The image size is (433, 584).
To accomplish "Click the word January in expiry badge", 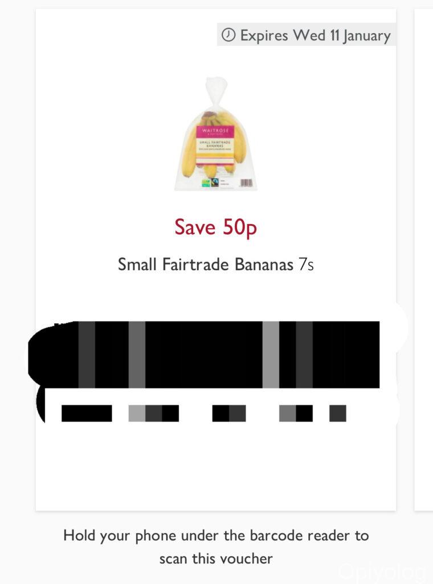I will pos(367,36).
